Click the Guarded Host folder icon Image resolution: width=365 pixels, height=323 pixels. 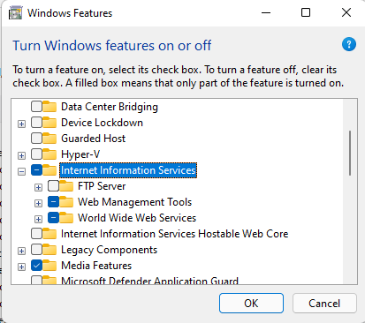pos(49,139)
